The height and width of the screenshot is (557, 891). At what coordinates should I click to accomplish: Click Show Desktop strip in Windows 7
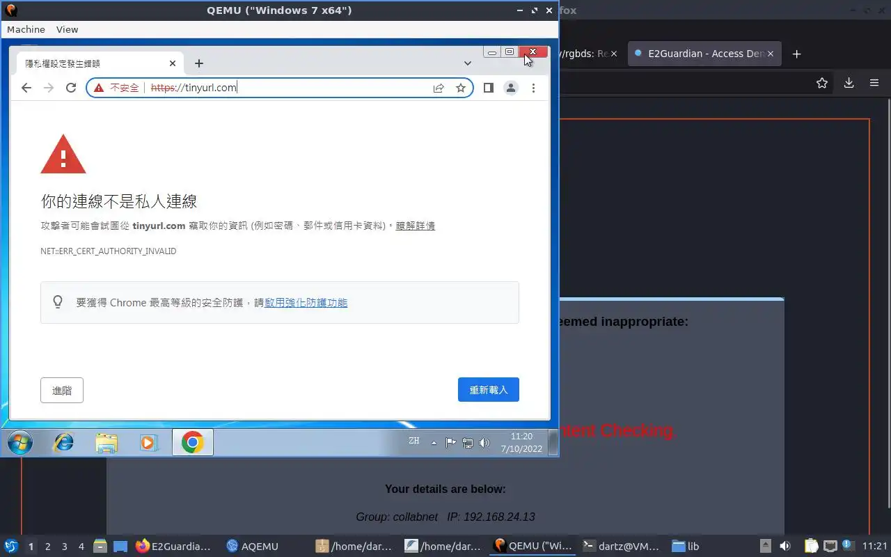tap(553, 443)
